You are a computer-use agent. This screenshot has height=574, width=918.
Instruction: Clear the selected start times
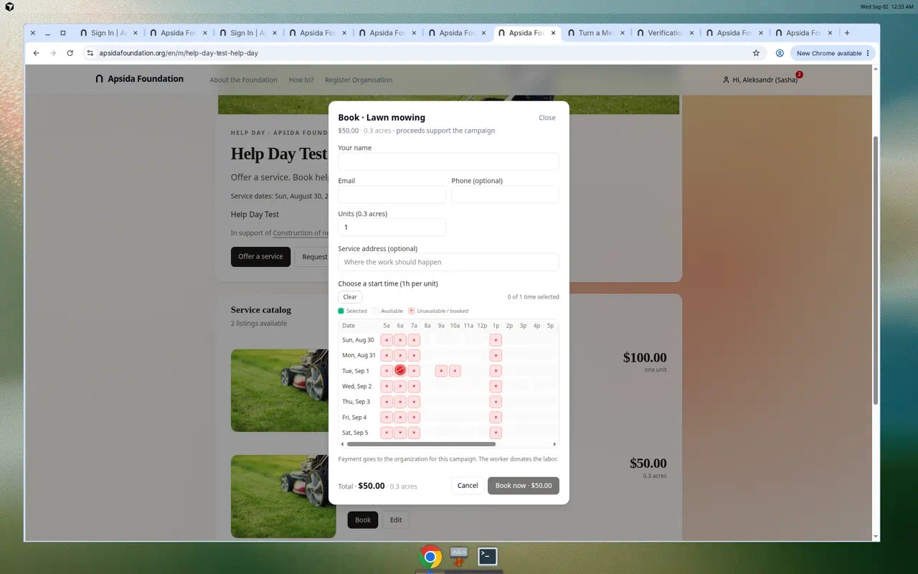[350, 297]
